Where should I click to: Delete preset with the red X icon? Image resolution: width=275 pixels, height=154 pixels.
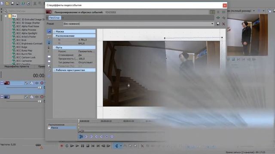pos(223,24)
